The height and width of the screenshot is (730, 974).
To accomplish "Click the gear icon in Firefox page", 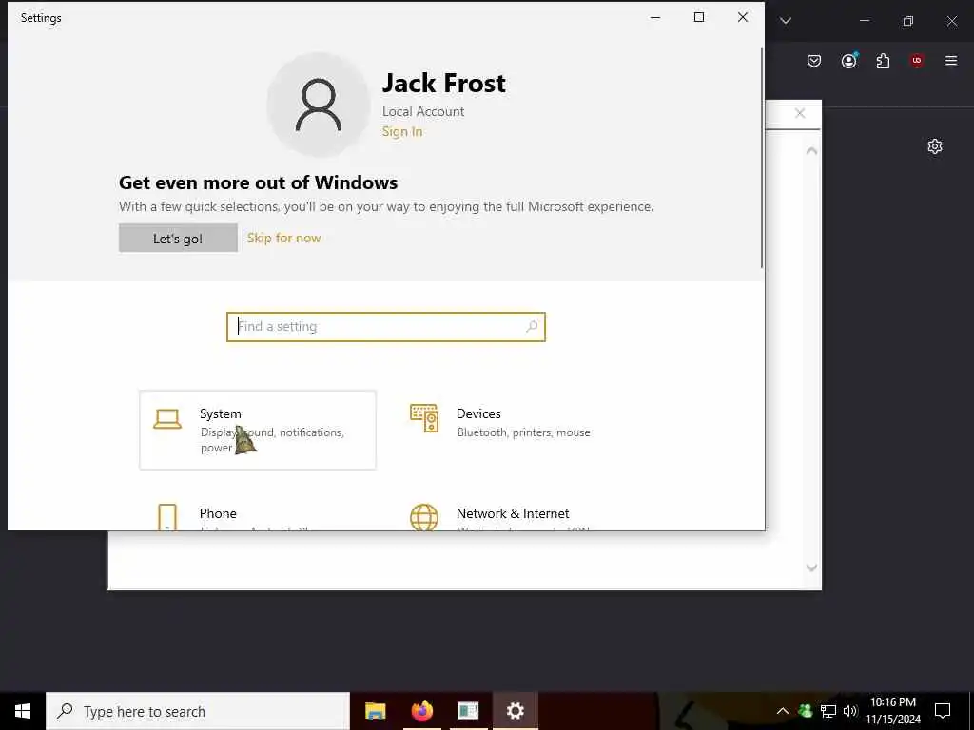I will pyautogui.click(x=935, y=146).
